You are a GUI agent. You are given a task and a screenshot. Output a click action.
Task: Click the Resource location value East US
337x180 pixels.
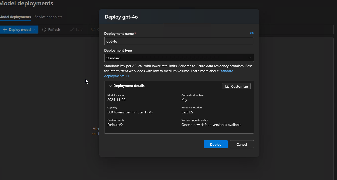(x=187, y=112)
